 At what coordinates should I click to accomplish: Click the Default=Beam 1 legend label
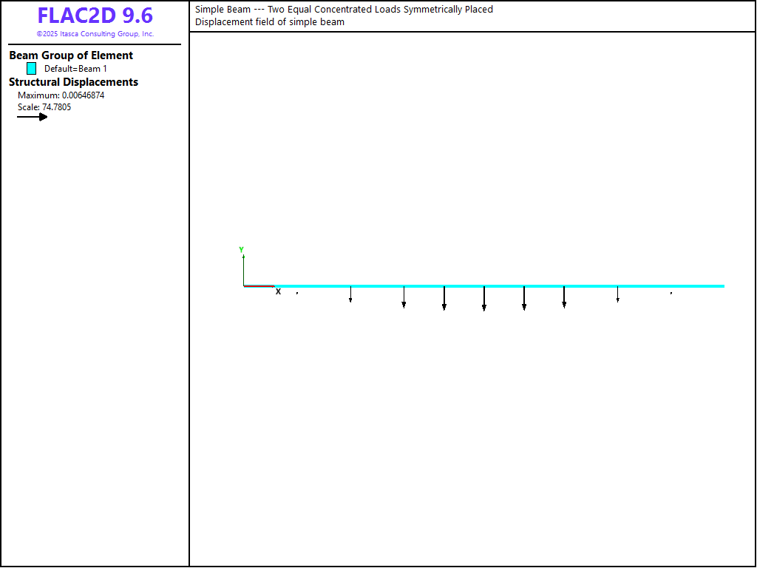click(75, 69)
